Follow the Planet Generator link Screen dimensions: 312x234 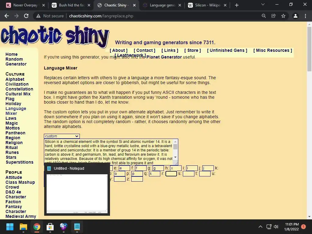coord(164,57)
